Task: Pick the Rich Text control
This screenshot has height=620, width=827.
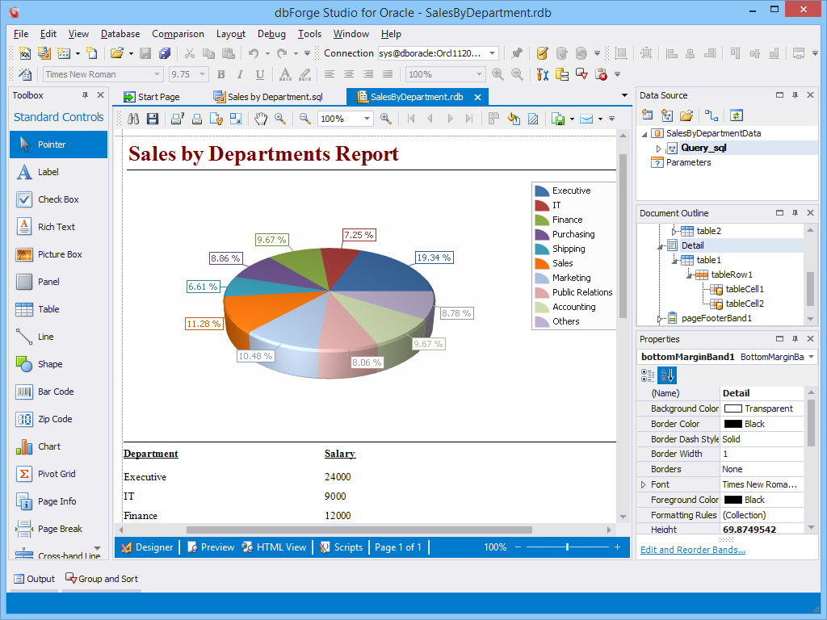Action: coord(58,227)
